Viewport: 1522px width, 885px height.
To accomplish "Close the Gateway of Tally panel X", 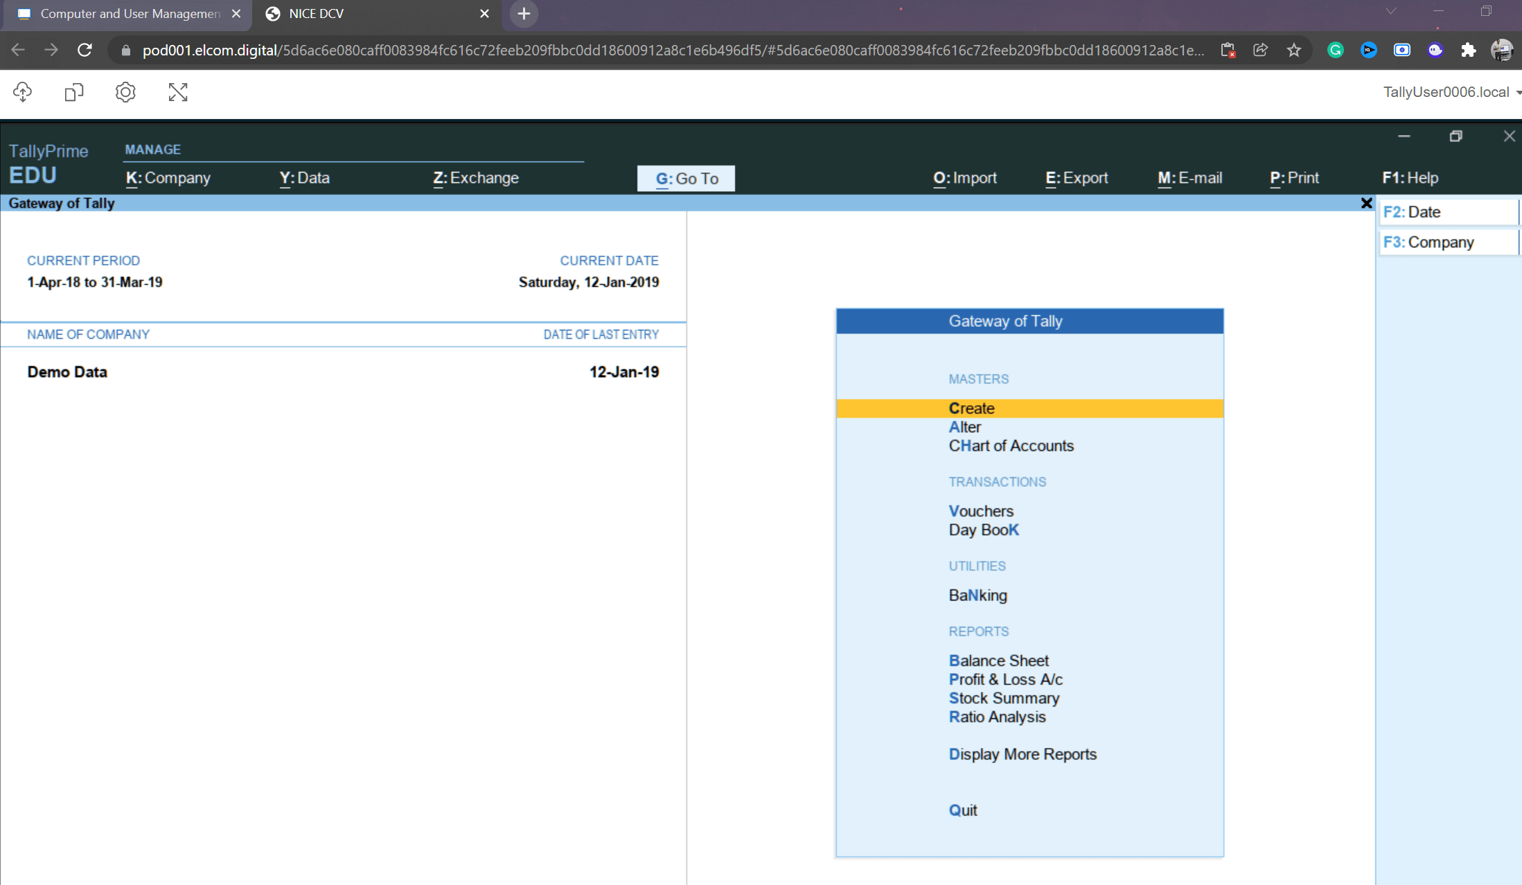I will click(x=1366, y=203).
